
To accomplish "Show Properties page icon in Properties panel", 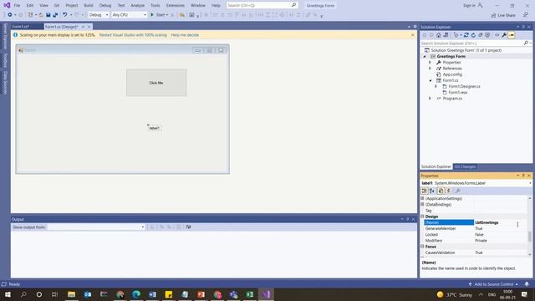I will pyautogui.click(x=441, y=191).
